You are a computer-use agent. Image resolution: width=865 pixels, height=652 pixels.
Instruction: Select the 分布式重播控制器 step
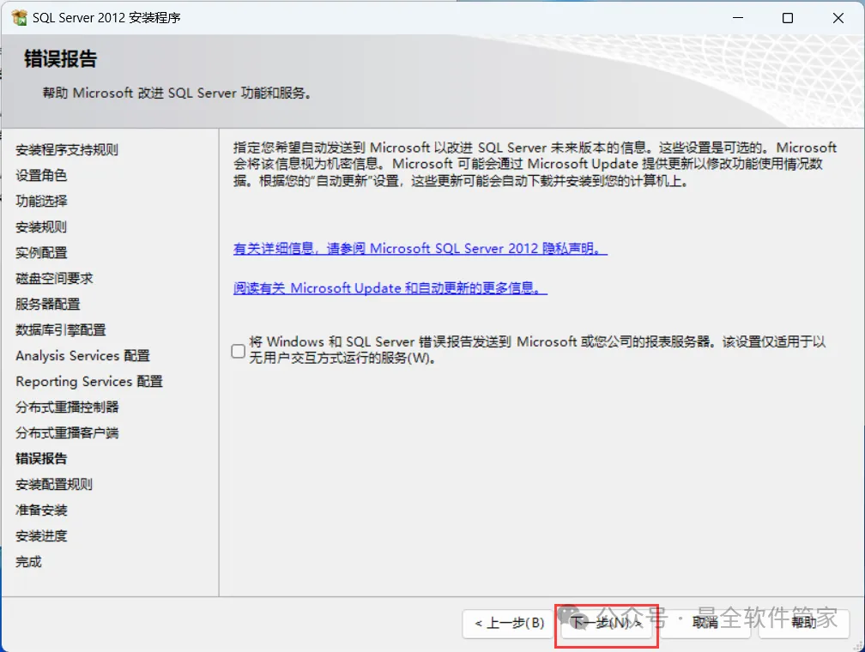point(67,407)
